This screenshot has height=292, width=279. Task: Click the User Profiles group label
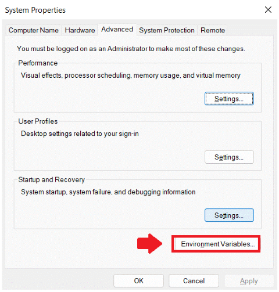[x=38, y=121]
